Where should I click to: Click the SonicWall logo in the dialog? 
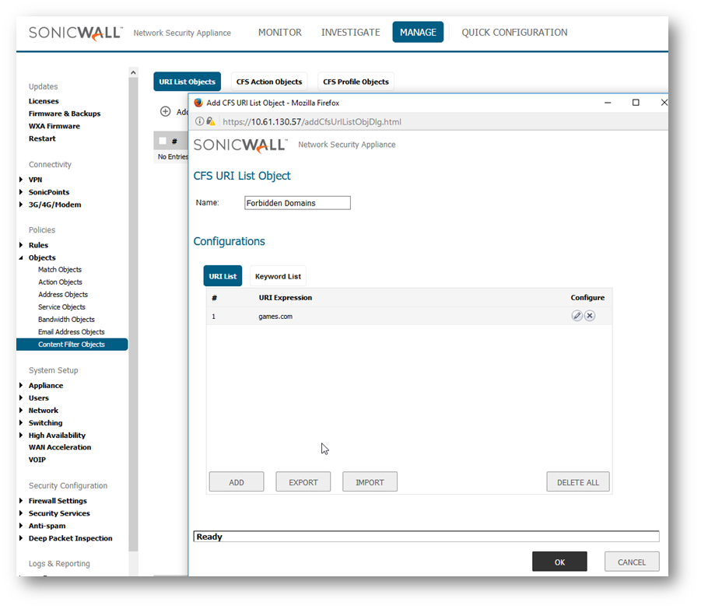pos(240,145)
